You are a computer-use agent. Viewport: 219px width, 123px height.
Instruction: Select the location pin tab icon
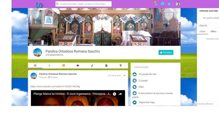click(x=121, y=66)
